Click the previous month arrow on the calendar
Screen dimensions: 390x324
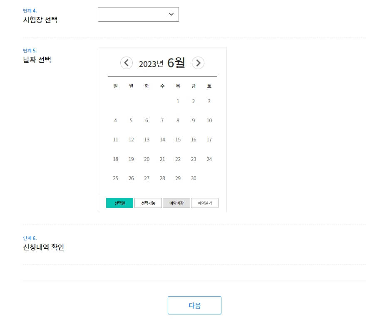(x=126, y=63)
